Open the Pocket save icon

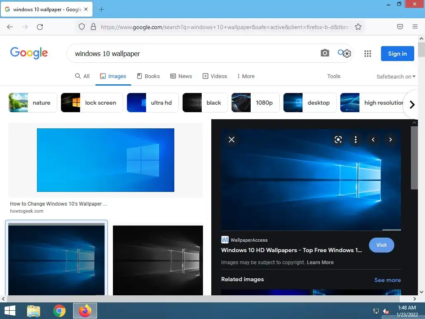point(400,27)
